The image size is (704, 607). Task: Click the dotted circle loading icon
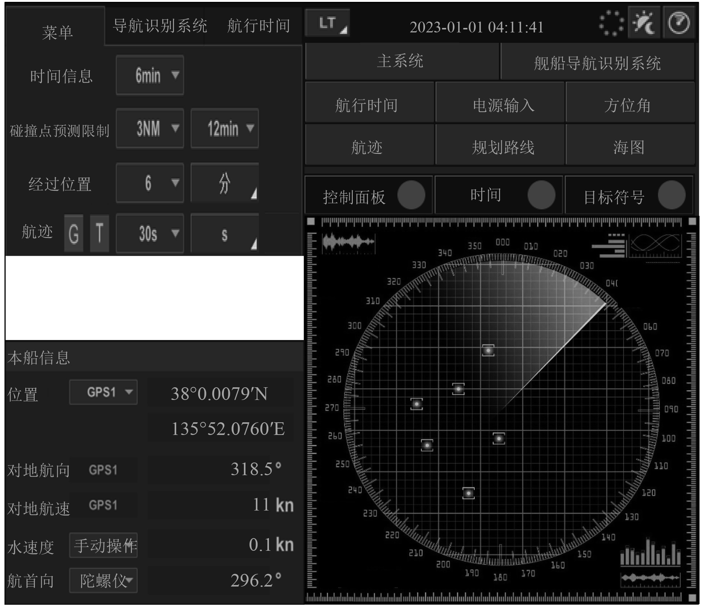point(611,23)
